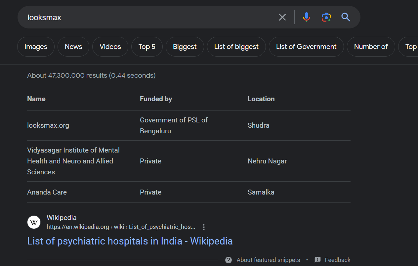Click the looksmax.org table cell

tap(48, 125)
